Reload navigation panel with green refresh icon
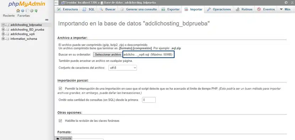The width and height of the screenshot is (295, 140). 36,11
